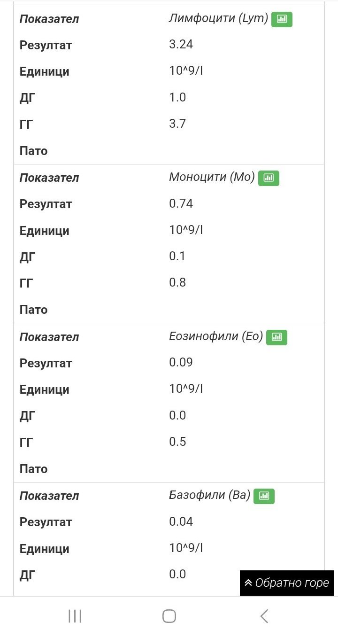Tap the eosinophils upper limit 0.5
The height and width of the screenshot is (638, 338).
(x=177, y=442)
